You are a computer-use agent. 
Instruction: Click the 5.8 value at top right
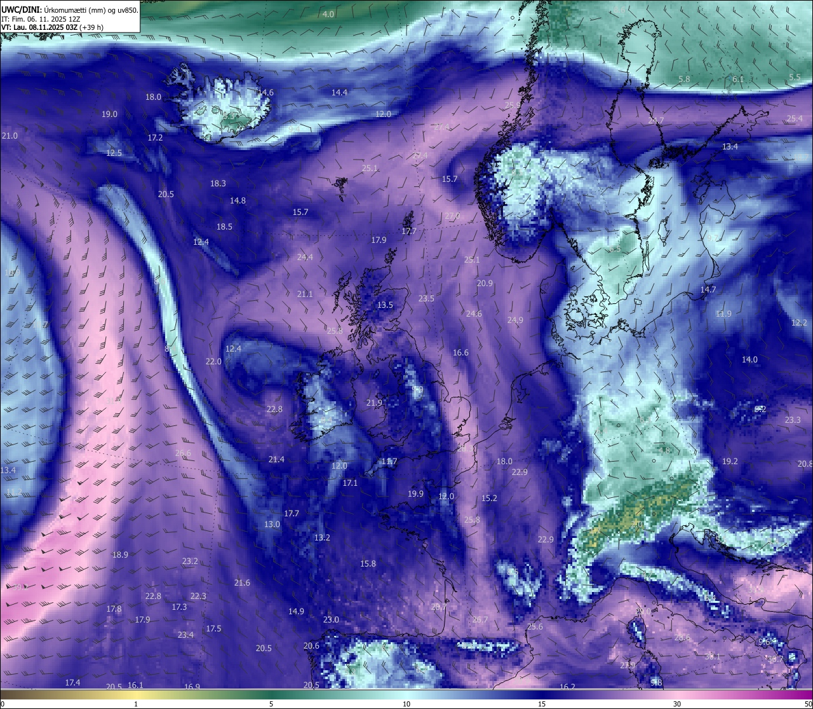point(684,79)
